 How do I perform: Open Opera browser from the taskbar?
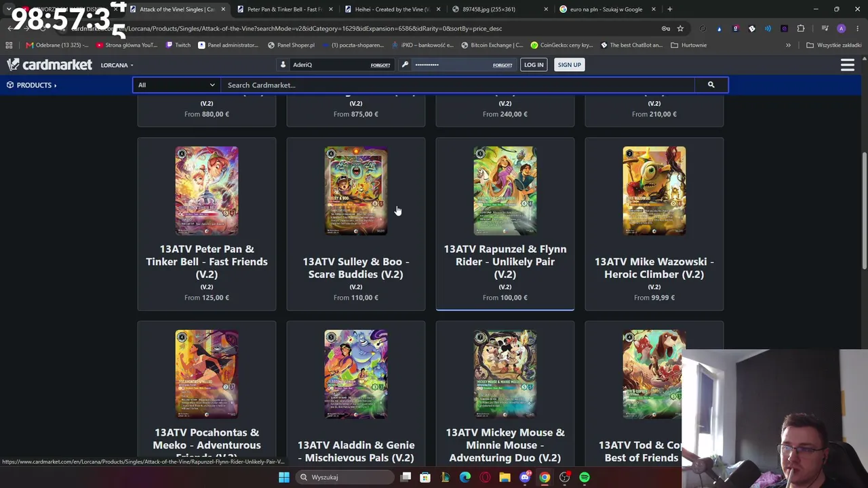(x=485, y=477)
